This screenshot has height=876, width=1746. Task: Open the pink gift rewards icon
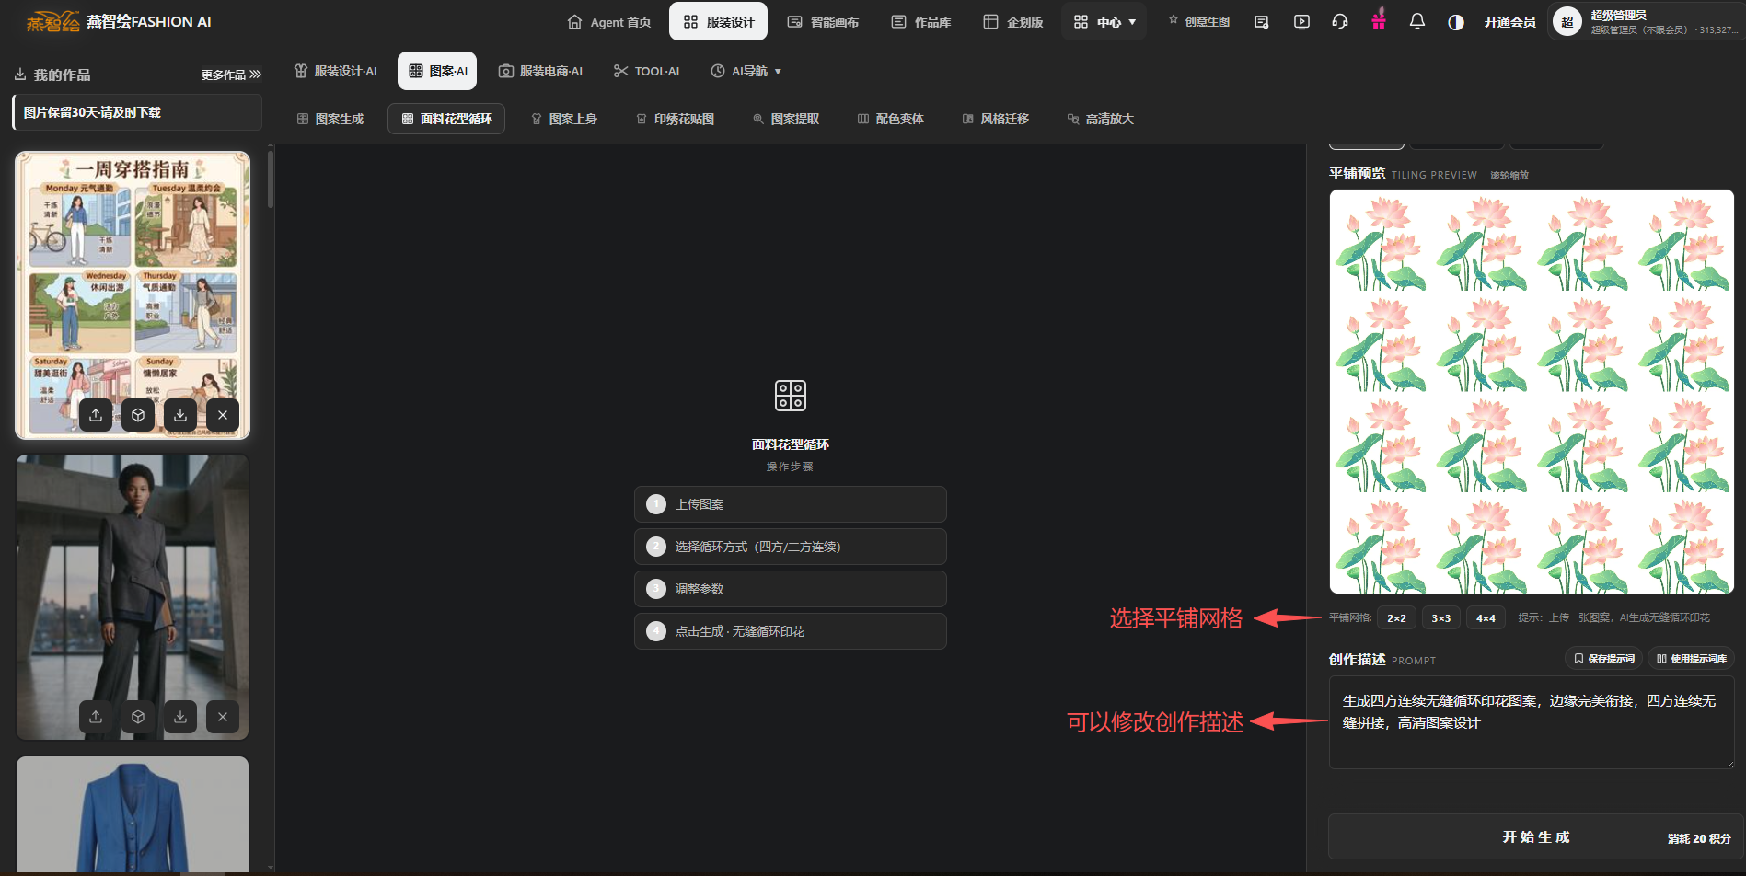click(1379, 20)
